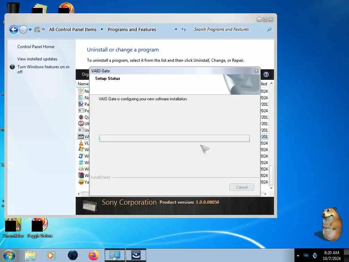Screen dimensions: 349x262
Task: Select the smiley face program icon row
Action: pyautogui.click(x=81, y=182)
